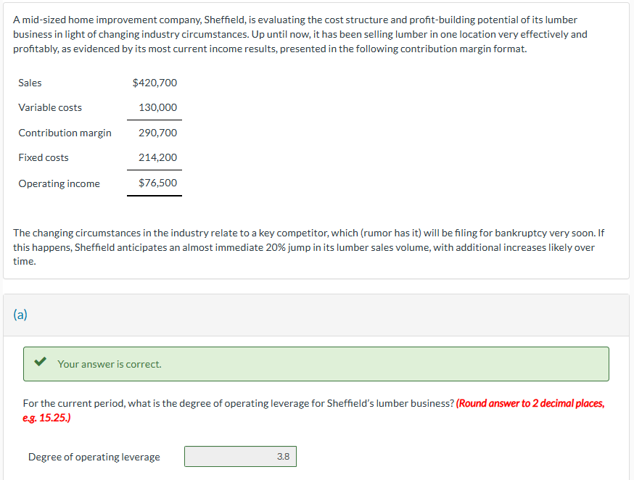Viewport: 634px width, 480px height.
Task: Click the Operating income value $76,500
Action: [157, 183]
